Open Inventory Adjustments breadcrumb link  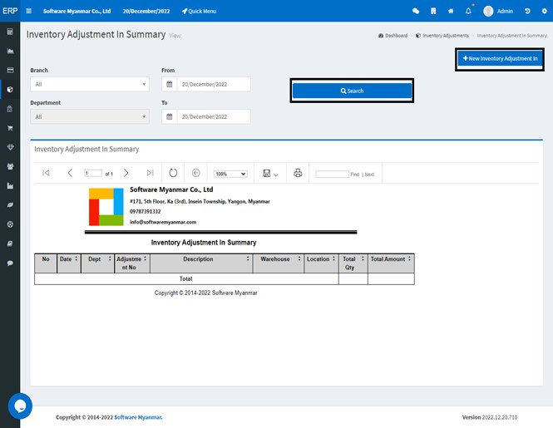click(x=442, y=36)
